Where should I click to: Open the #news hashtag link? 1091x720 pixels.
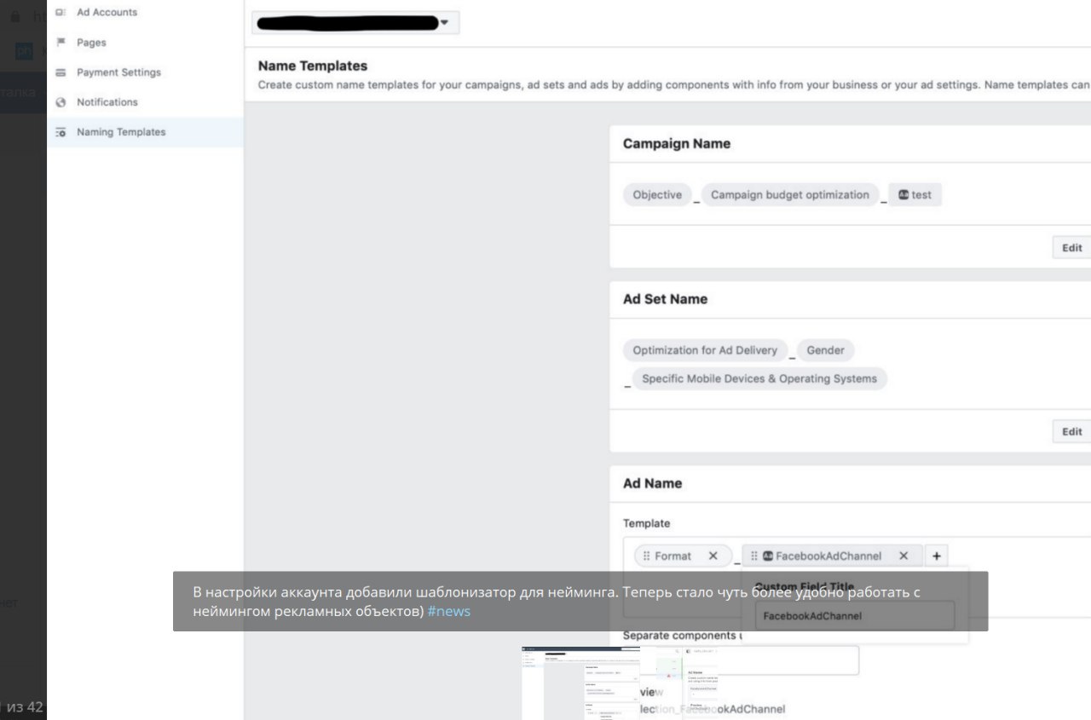[x=449, y=611]
